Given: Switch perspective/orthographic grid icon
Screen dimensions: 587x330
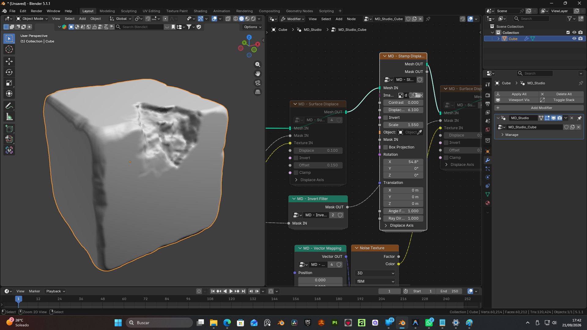Looking at the screenshot, I should click(258, 92).
